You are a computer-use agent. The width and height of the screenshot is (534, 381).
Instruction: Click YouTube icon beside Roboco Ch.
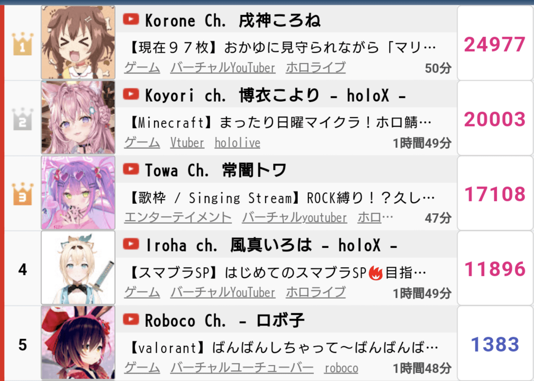131,319
